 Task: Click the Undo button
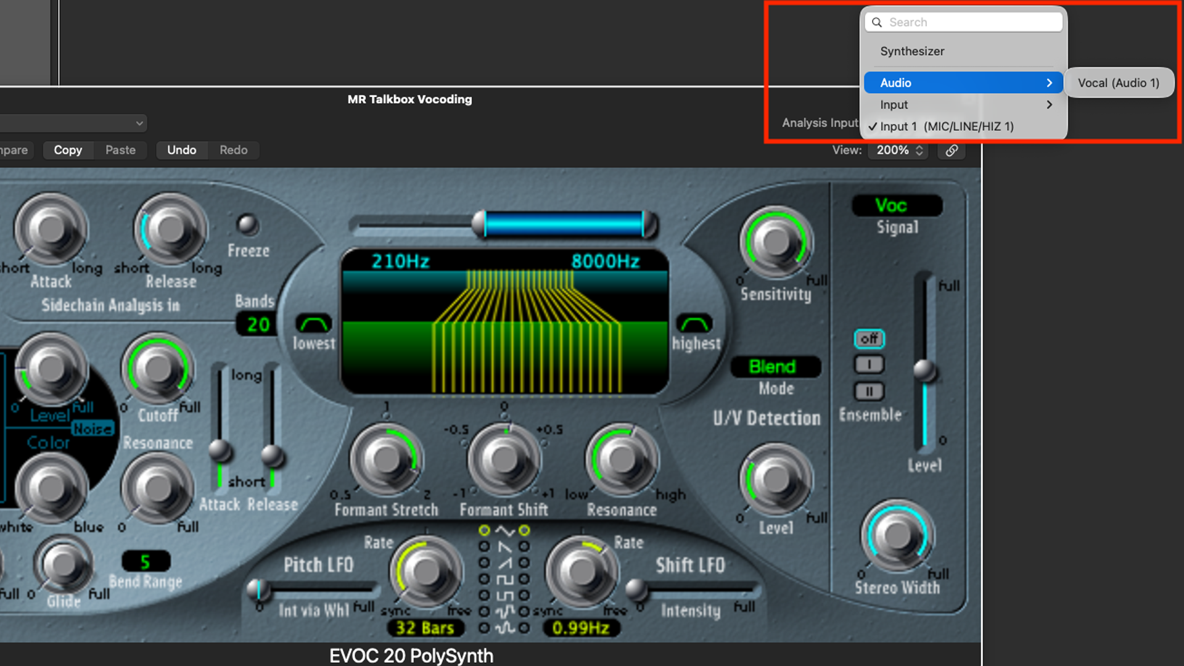[x=182, y=150]
